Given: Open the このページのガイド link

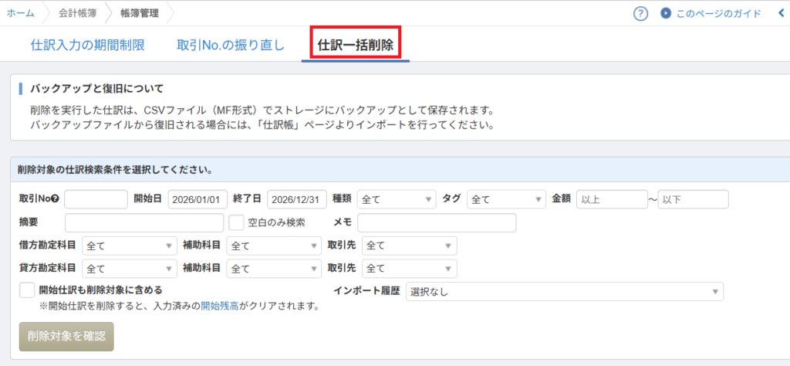Looking at the screenshot, I should (718, 14).
